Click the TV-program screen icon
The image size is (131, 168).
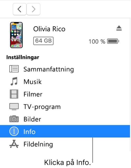[x=14, y=107]
